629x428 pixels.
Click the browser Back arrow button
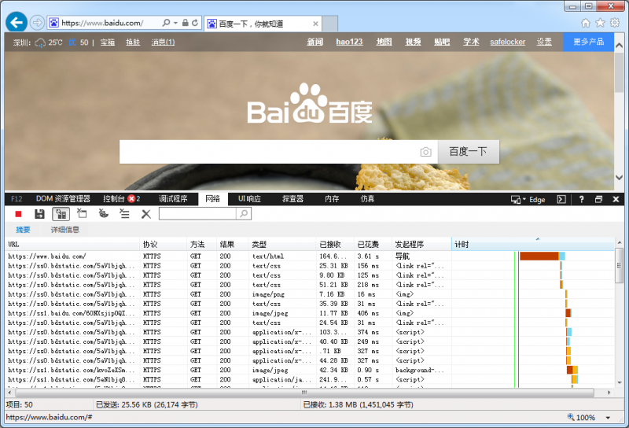point(17,22)
